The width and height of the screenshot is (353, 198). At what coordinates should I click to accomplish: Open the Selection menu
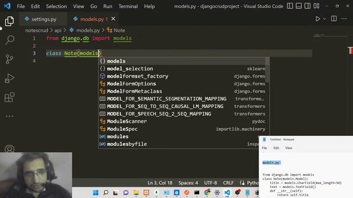pyautogui.click(x=56, y=6)
